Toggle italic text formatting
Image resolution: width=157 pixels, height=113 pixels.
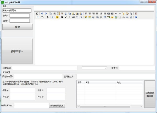pos(66,17)
